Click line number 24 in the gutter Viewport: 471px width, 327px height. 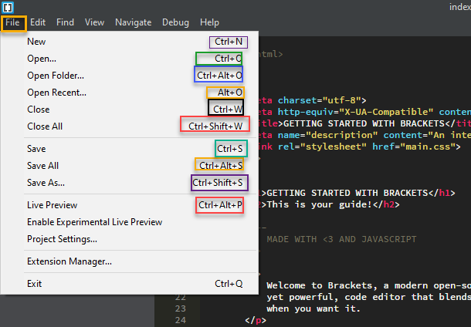pyautogui.click(x=180, y=320)
